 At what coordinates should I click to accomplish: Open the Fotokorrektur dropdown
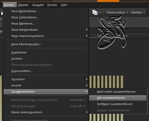pyautogui.click(x=117, y=12)
